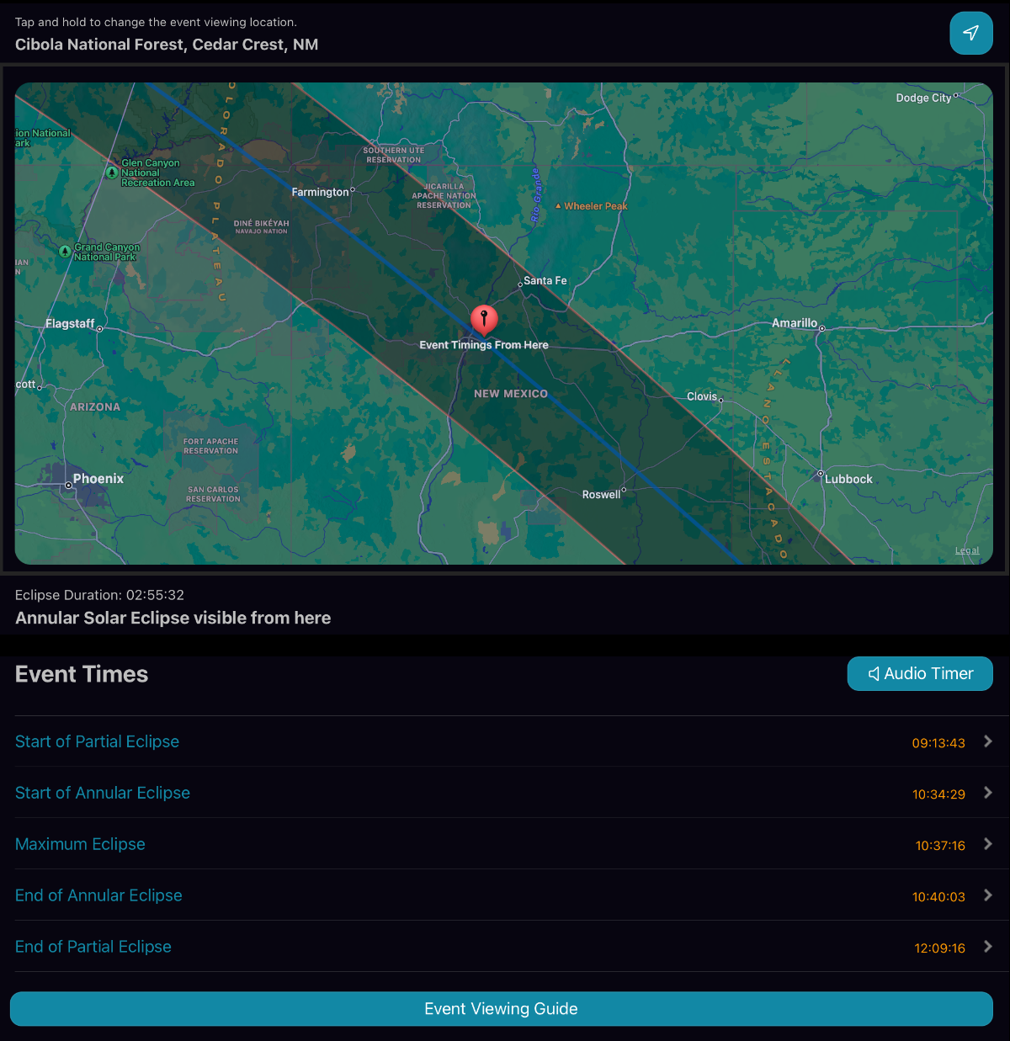This screenshot has width=1010, height=1041.
Task: Select the Wheeler Peak mountain marker
Action: point(559,205)
